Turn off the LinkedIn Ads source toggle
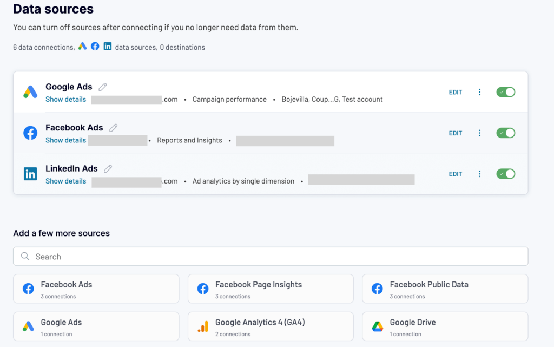 coord(506,174)
